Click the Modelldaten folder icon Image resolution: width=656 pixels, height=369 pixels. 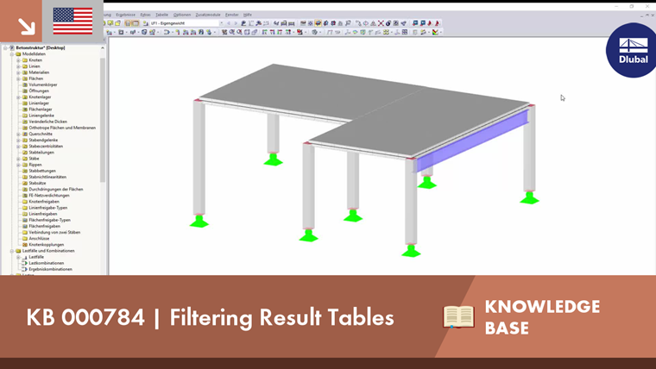pos(18,54)
